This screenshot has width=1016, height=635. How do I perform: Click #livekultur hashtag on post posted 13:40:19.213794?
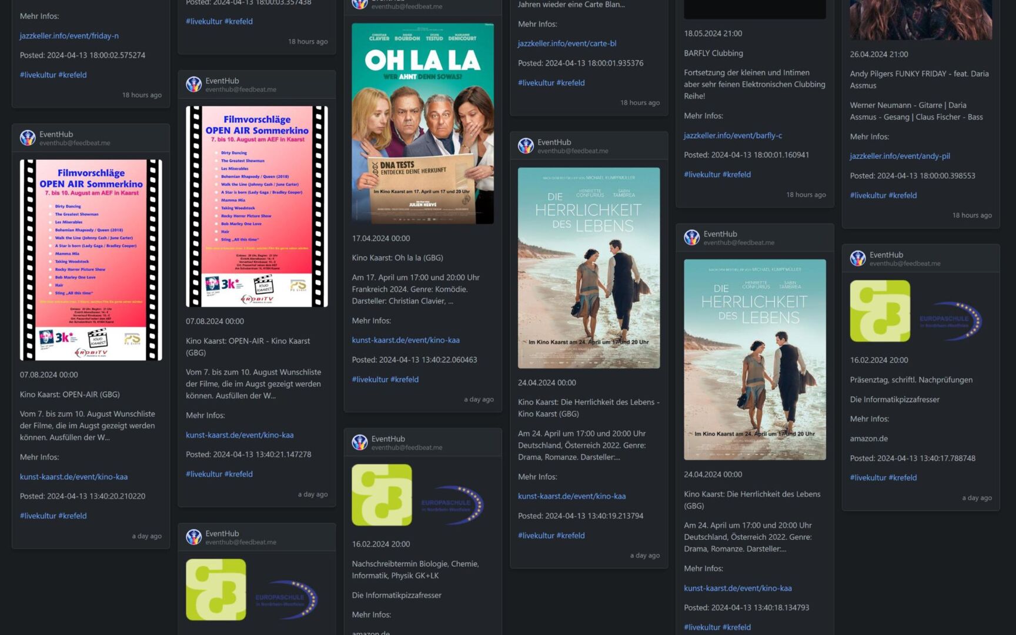[x=536, y=536]
